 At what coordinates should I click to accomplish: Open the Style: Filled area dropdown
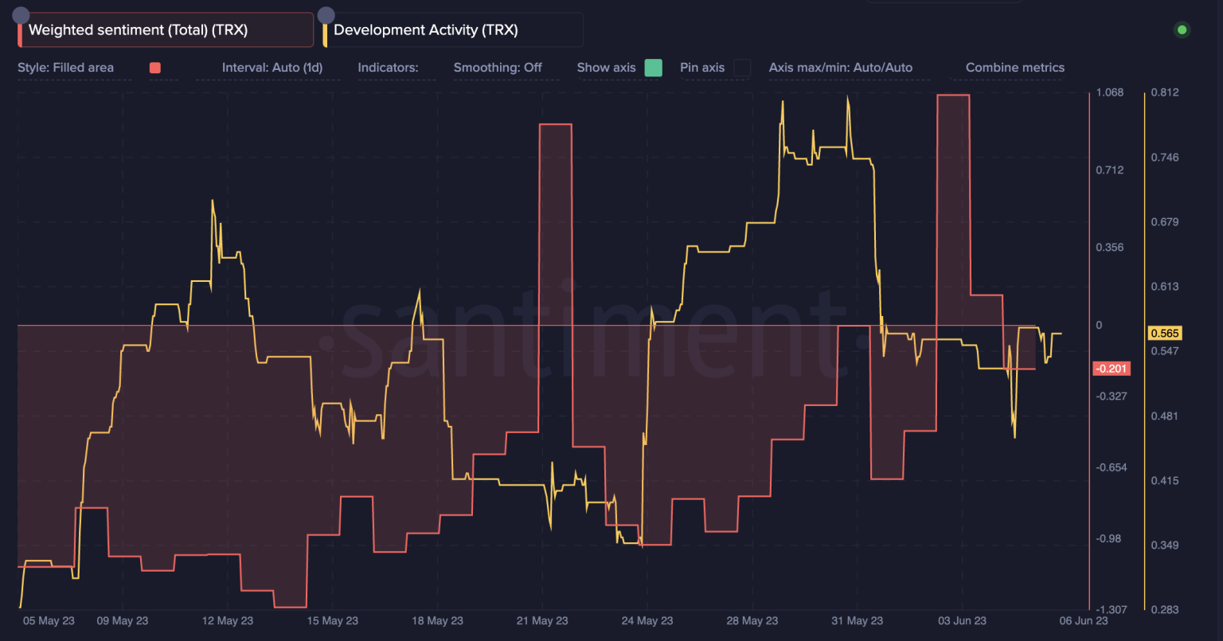pos(64,68)
